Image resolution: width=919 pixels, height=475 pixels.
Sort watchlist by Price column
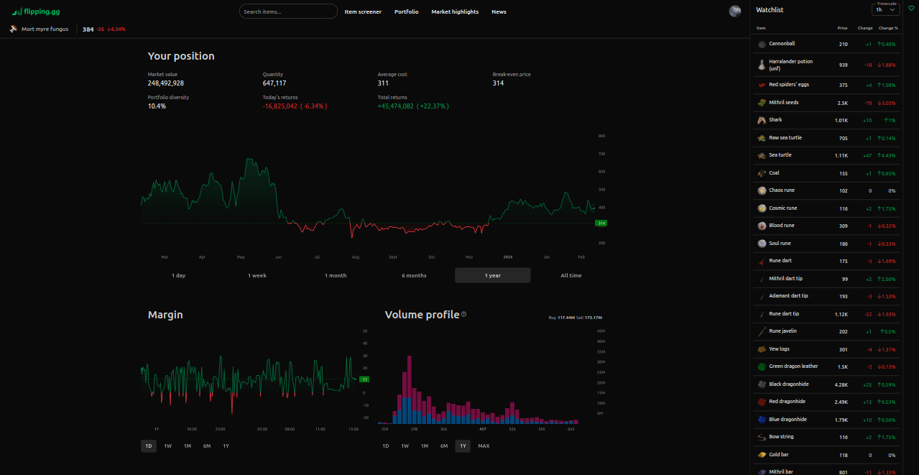coord(842,28)
